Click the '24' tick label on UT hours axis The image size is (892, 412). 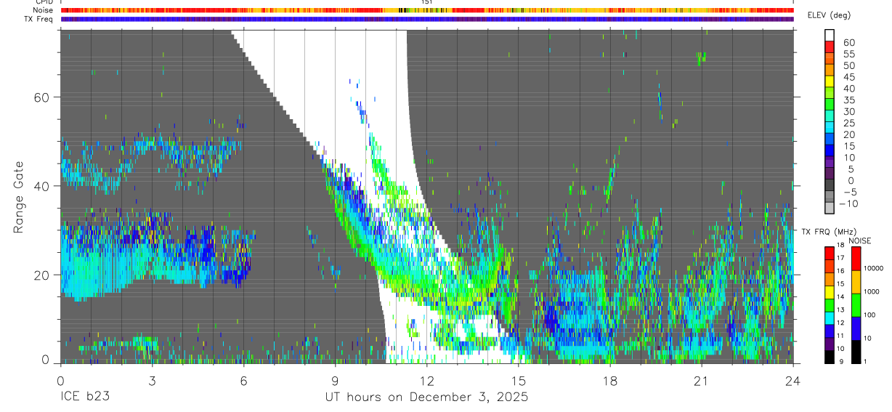(793, 380)
